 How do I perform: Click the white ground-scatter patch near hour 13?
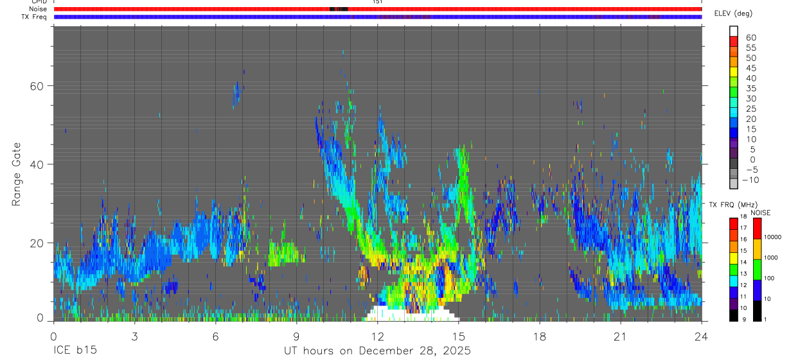tap(411, 315)
